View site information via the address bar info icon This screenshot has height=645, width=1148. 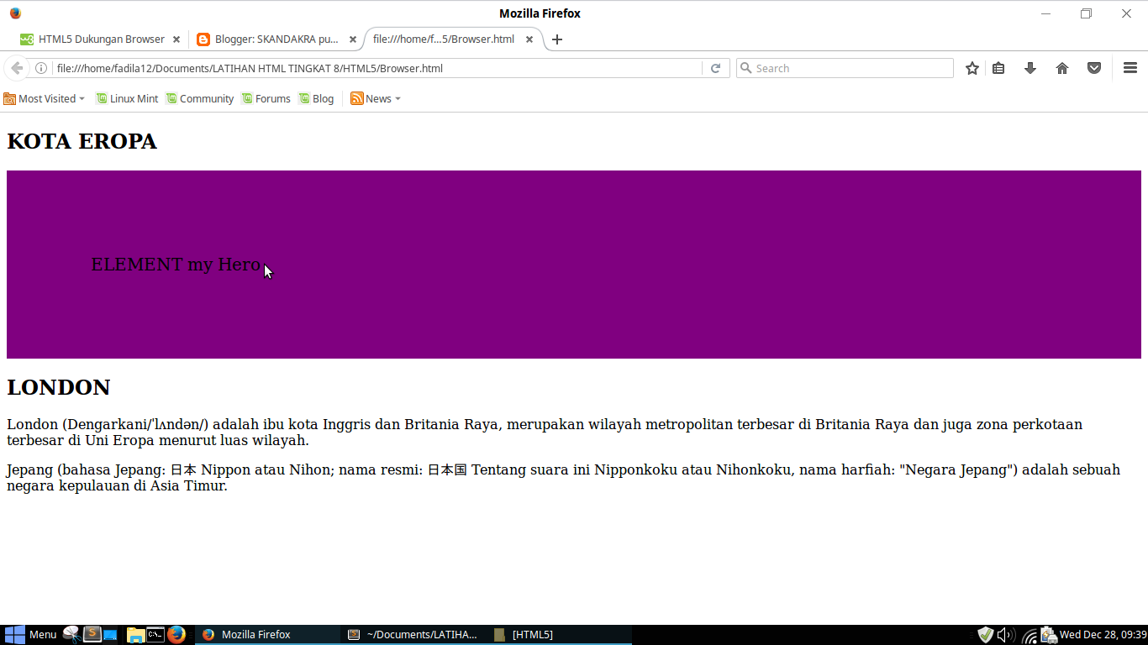[x=40, y=68]
